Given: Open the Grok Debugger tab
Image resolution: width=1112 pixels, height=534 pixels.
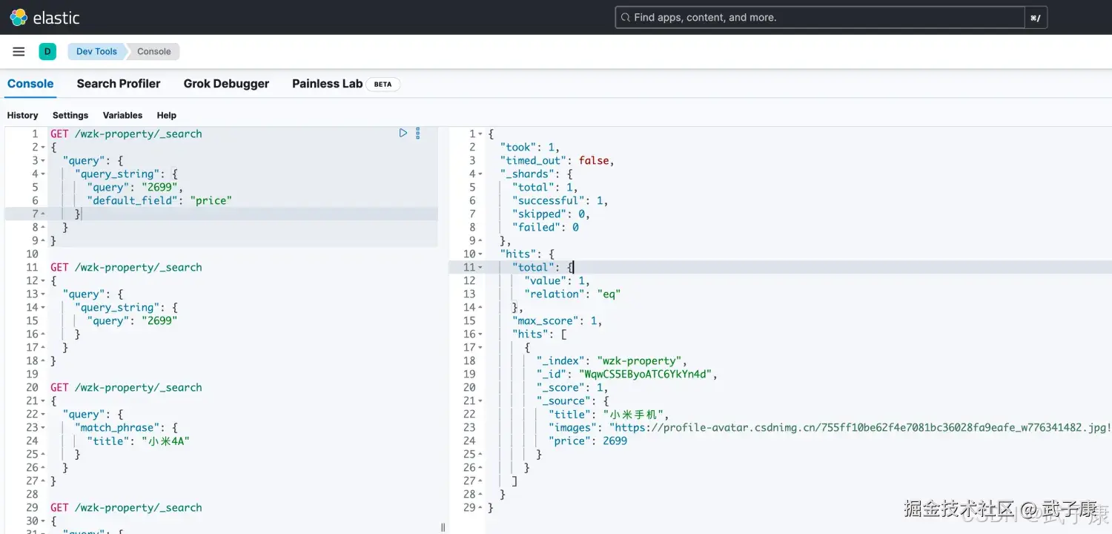Looking at the screenshot, I should 226,84.
